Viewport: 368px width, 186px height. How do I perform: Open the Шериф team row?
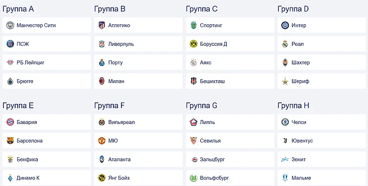click(x=322, y=81)
